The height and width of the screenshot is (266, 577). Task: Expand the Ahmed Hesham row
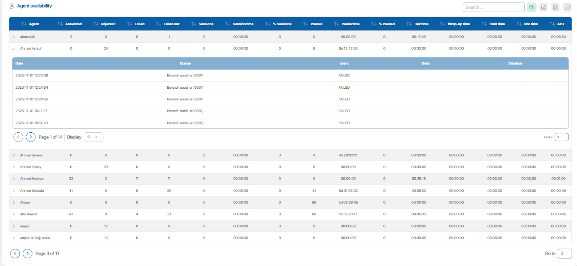(x=13, y=179)
